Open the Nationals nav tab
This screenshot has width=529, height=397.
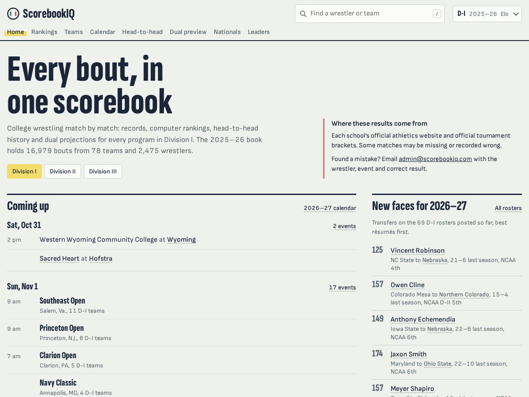click(x=227, y=32)
